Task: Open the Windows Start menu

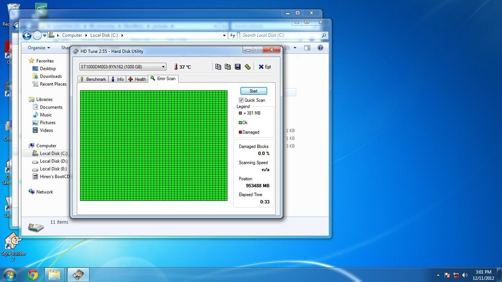Action: tap(9, 275)
